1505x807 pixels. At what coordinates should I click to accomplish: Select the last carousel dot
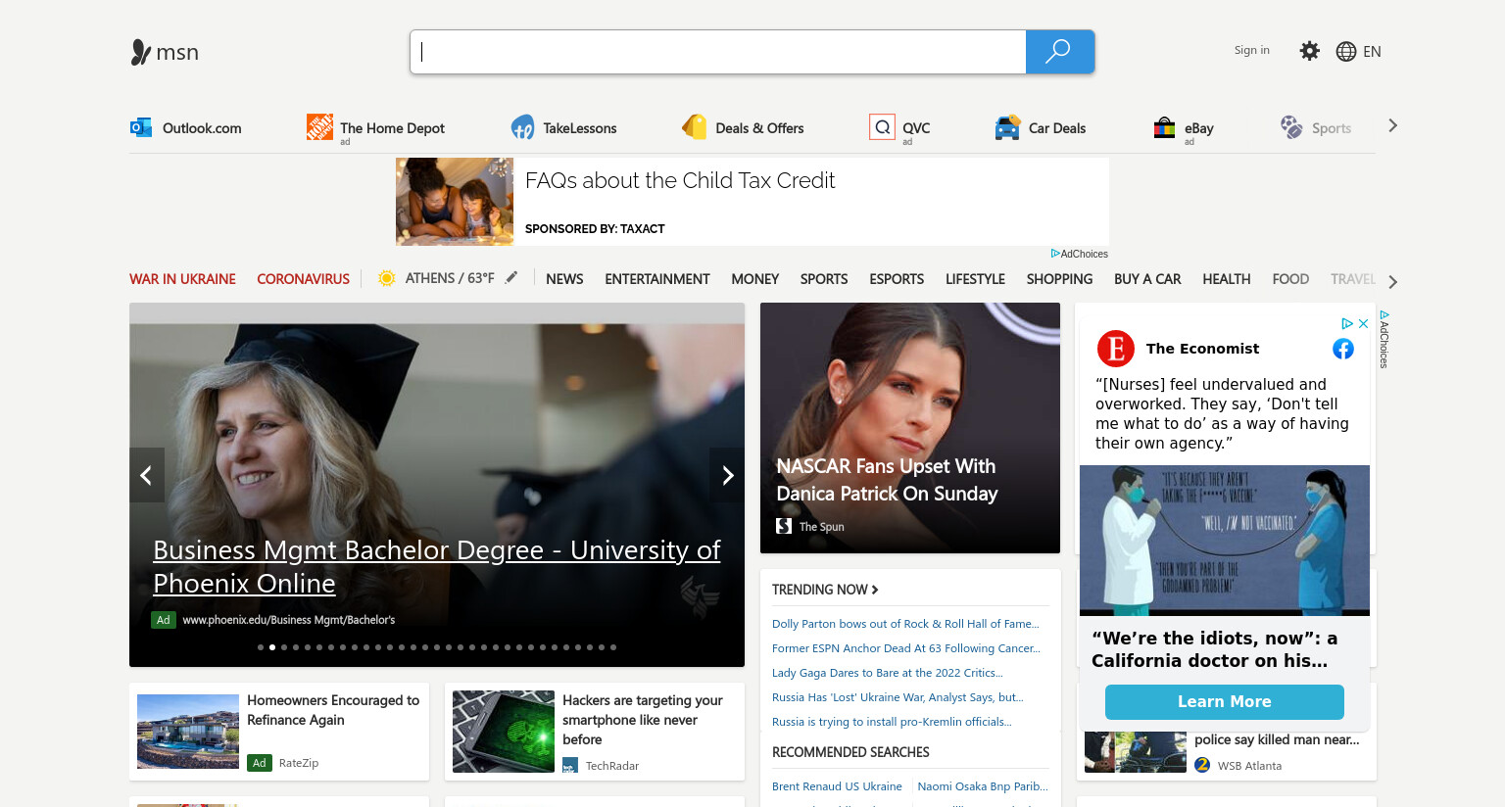(613, 647)
